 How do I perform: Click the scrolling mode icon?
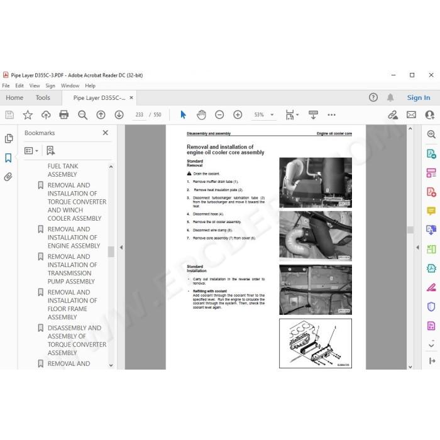tap(313, 115)
